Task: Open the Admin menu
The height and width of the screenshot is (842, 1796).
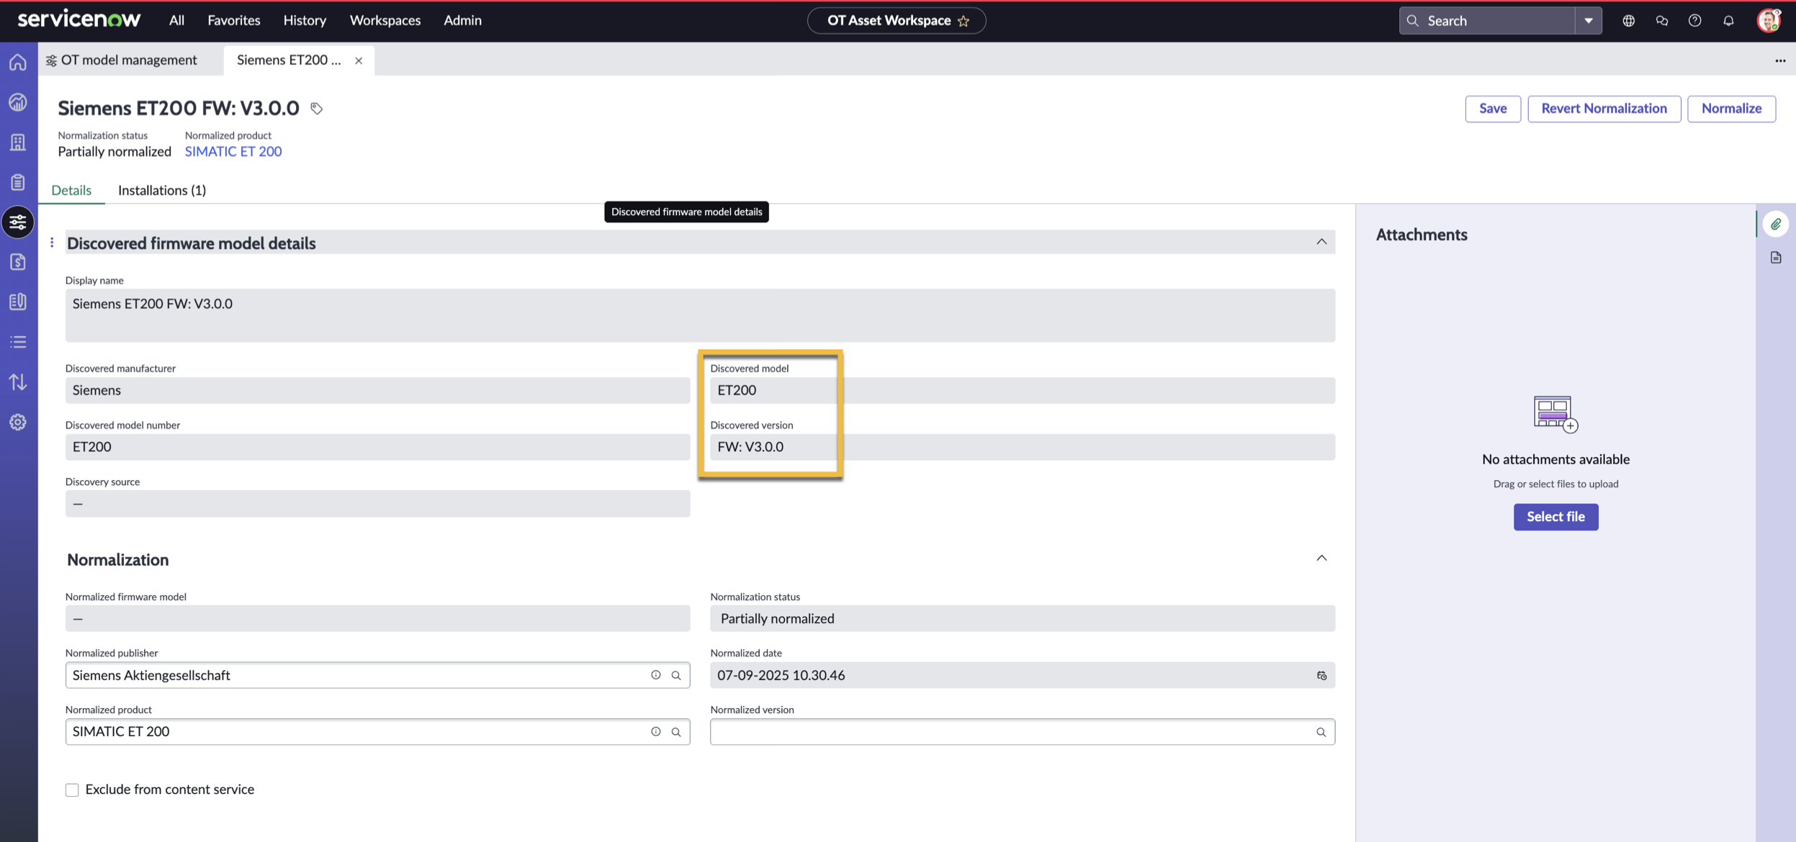Action: pos(462,21)
